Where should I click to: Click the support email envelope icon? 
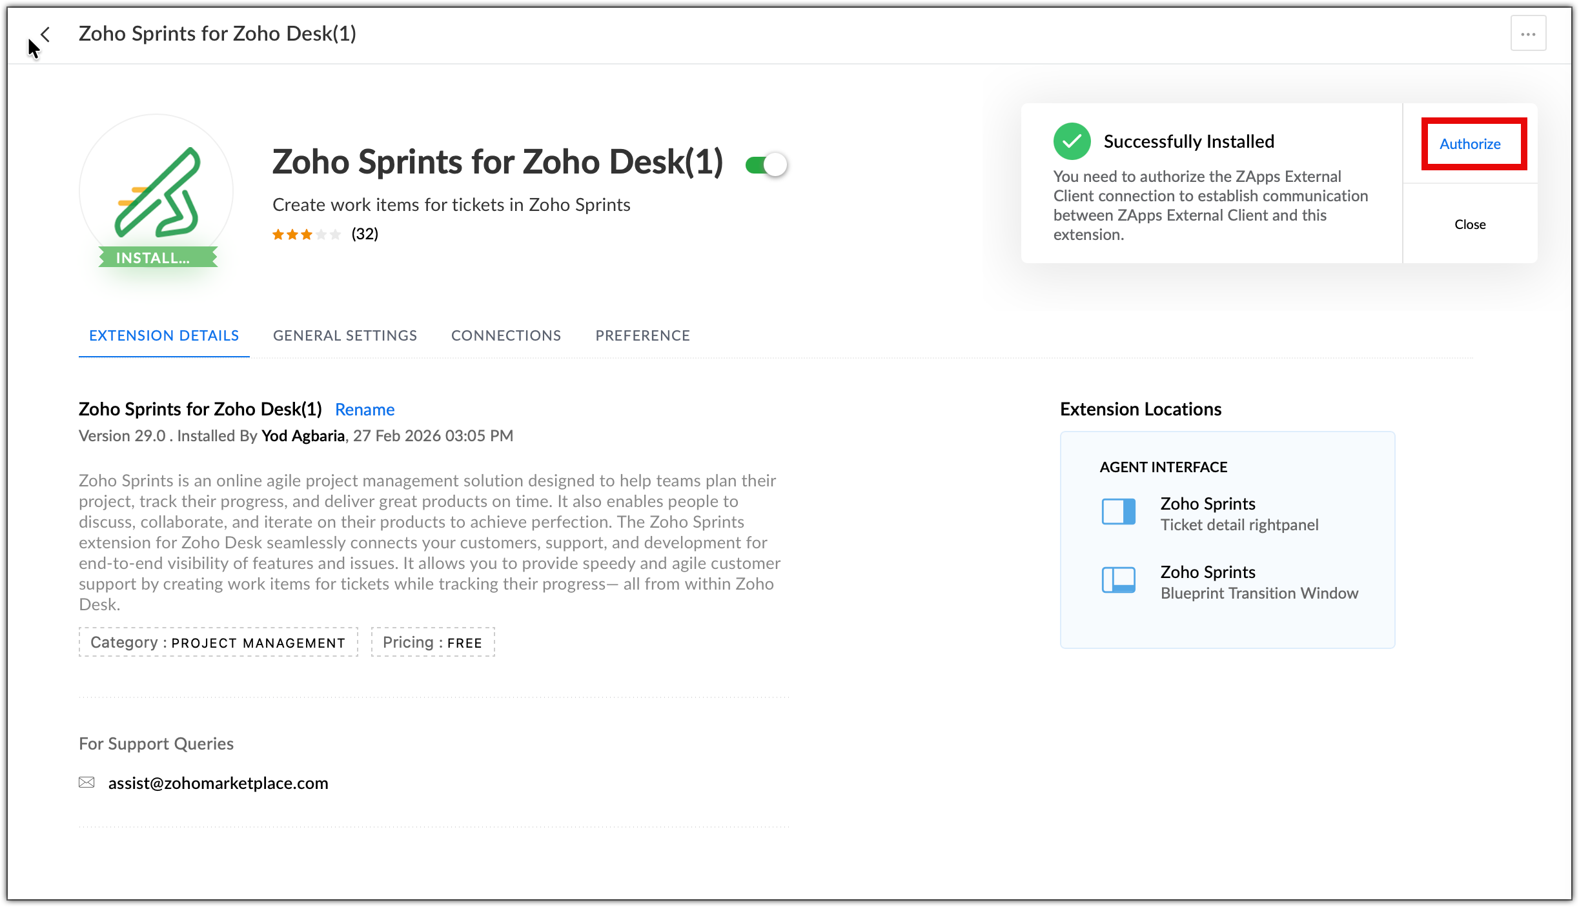(87, 782)
